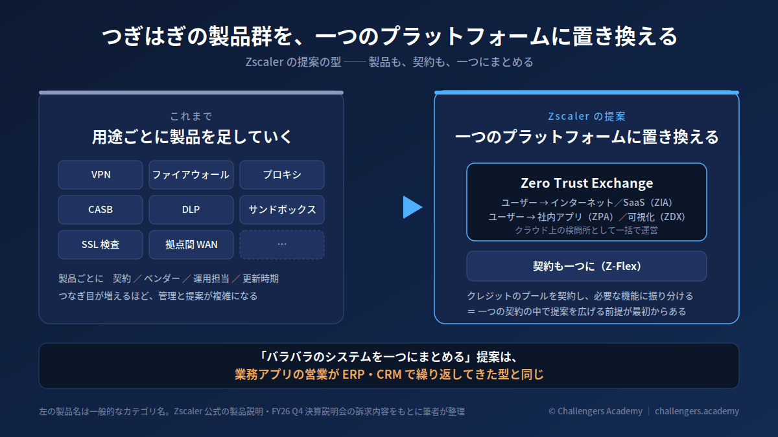Click the orange text about ERP・CRM
The height and width of the screenshot is (437, 778).
point(389,374)
